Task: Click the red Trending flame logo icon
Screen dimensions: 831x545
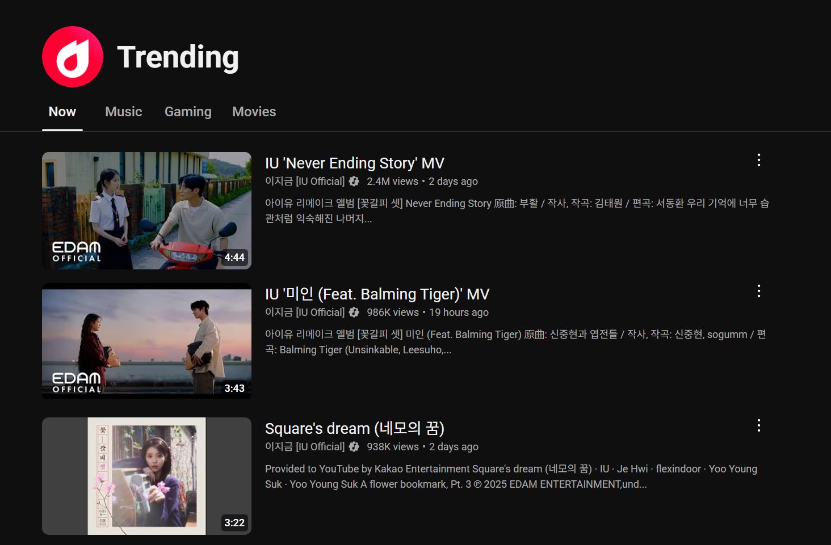Action: pos(73,57)
